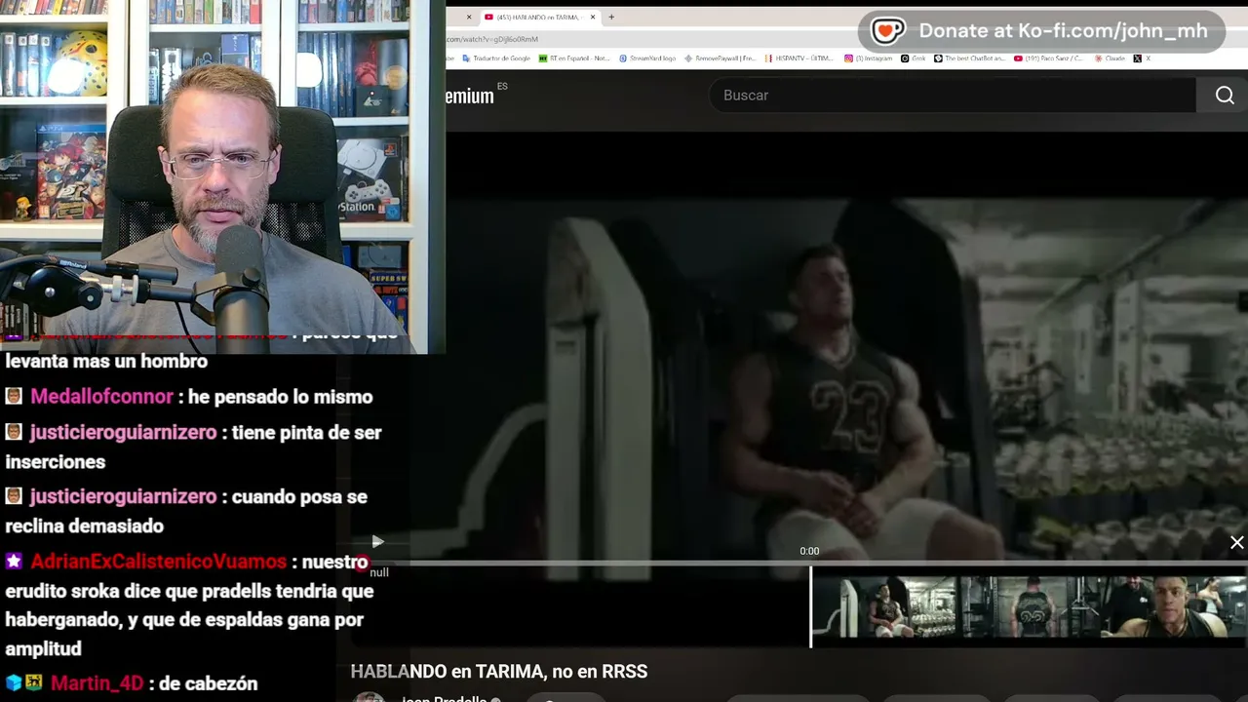This screenshot has width=1248, height=702.
Task: Click the avatar badge beside Medallofconnor
Action: click(x=14, y=397)
